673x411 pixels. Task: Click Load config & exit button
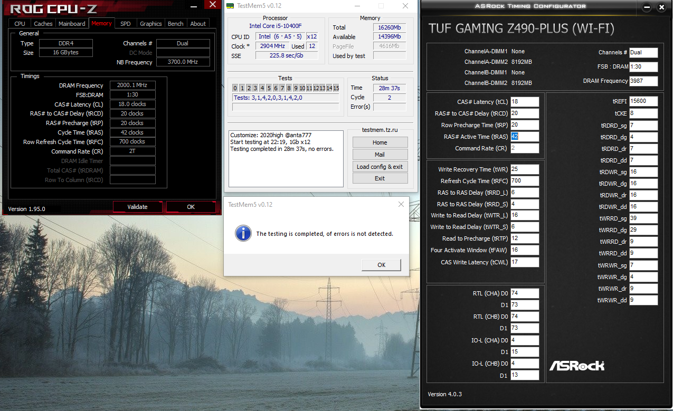[380, 167]
